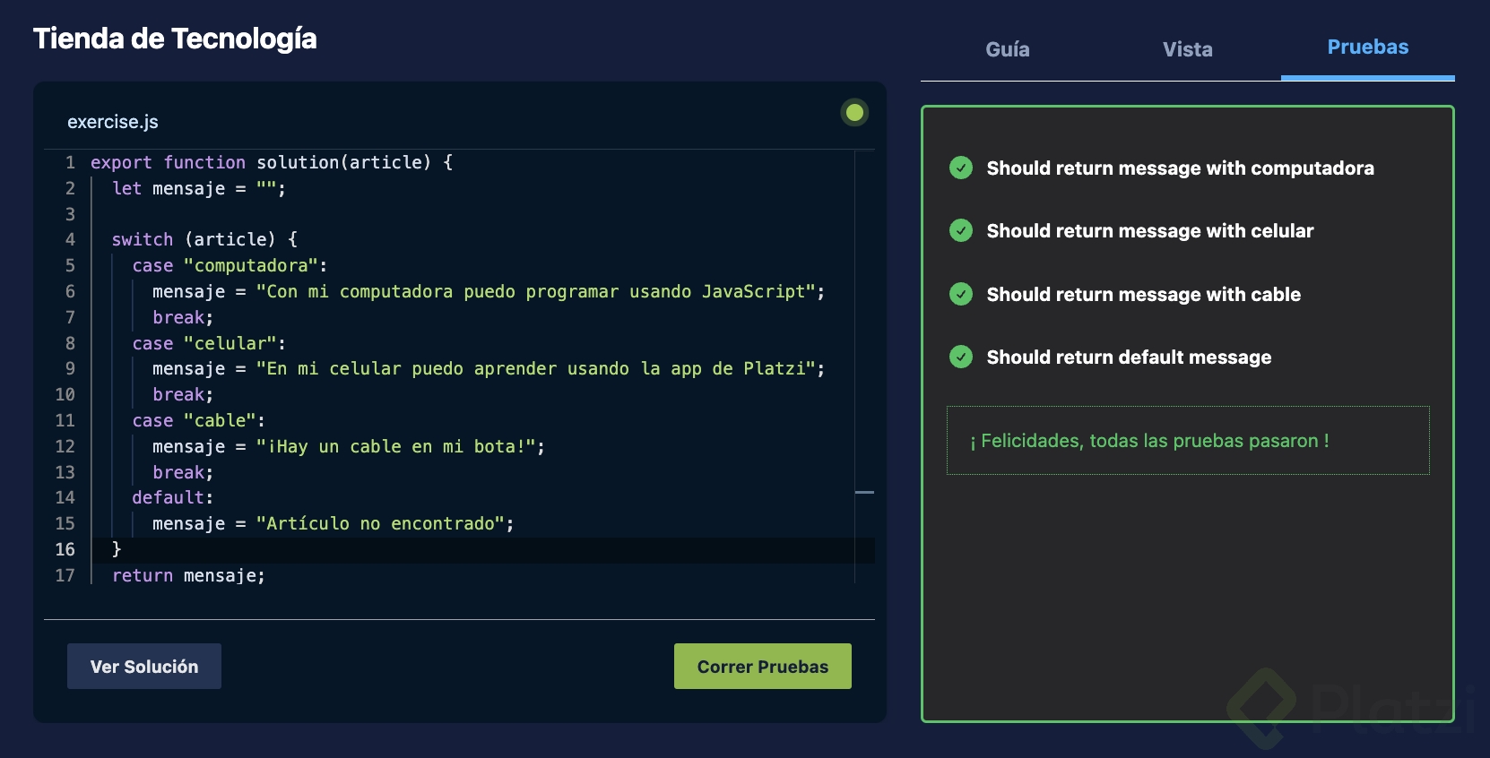Click the Felicidades success message box

click(x=1188, y=441)
